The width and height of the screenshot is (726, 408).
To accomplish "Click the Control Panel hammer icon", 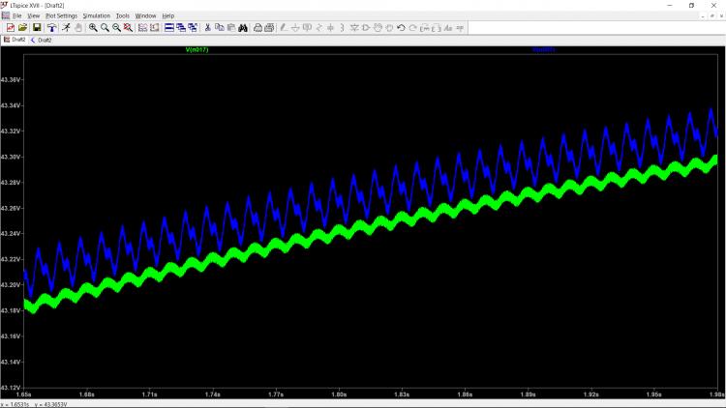I will click(51, 27).
